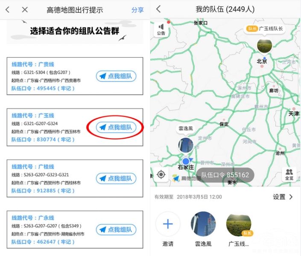Open the 公告 announcement speaker icon
Screen dimensions: 301x256
point(161,29)
